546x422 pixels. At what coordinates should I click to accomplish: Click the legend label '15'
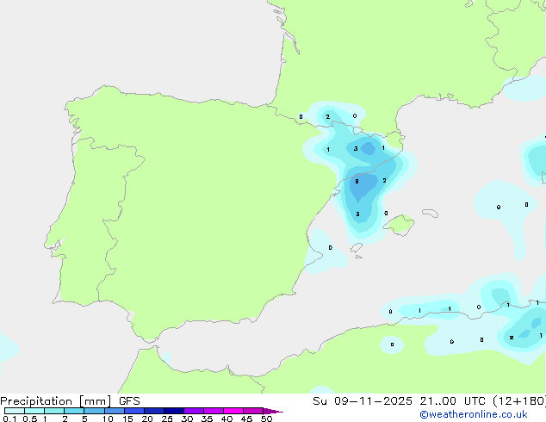[x=127, y=419]
